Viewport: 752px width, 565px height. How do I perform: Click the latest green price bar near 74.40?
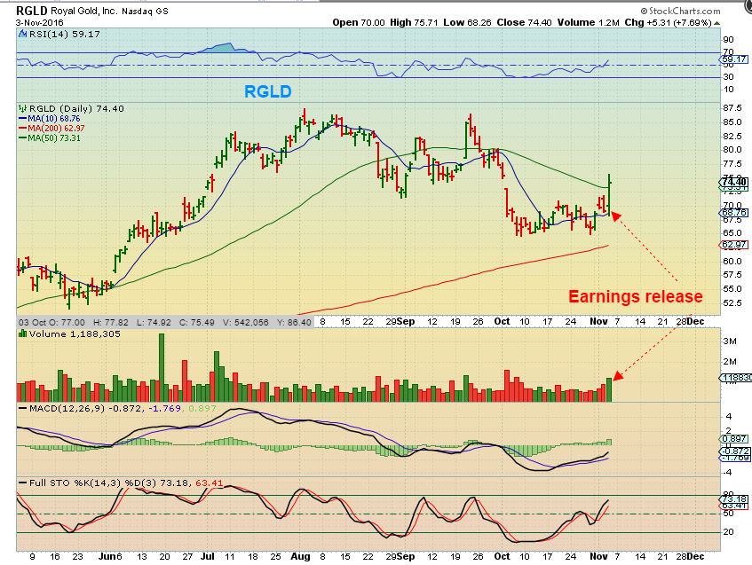tap(609, 195)
